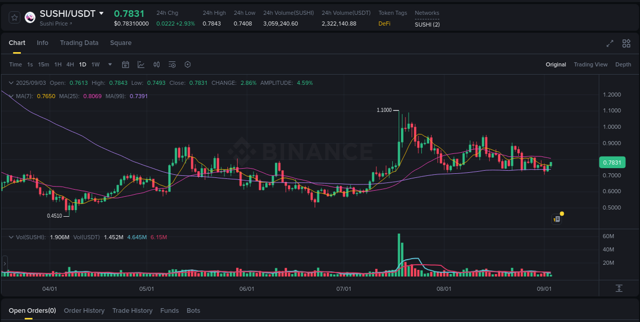
Task: Open the SUSHI/USDT pair dropdown
Action: (x=101, y=13)
